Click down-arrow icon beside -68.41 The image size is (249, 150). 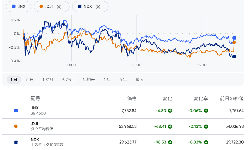pyautogui.click(x=170, y=126)
